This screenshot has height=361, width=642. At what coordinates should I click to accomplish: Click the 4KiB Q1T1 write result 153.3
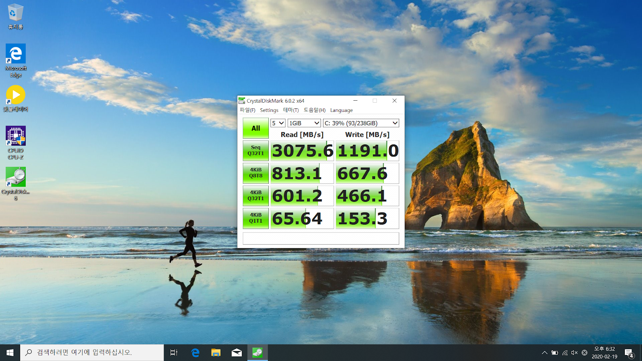(368, 218)
